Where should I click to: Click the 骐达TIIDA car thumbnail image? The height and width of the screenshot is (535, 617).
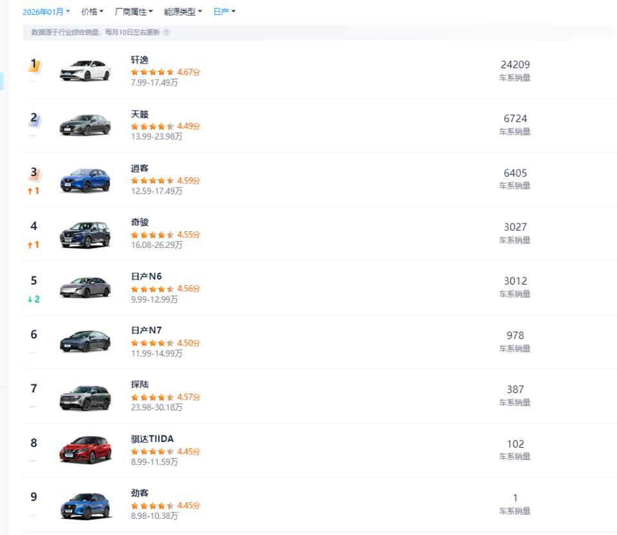coord(85,450)
